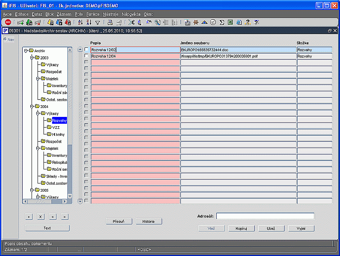Click the scissors cut toolbar icon
Screen dimensions: 340x256
tap(131, 22)
